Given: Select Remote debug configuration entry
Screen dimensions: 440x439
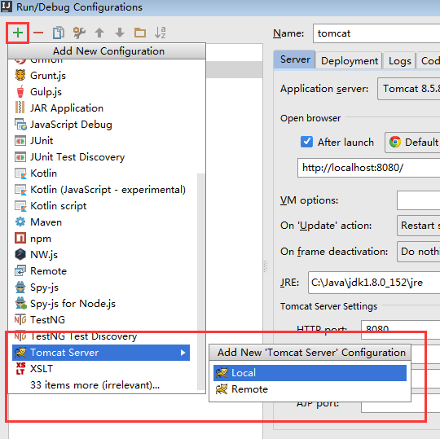Looking at the screenshot, I should click(x=102, y=270).
